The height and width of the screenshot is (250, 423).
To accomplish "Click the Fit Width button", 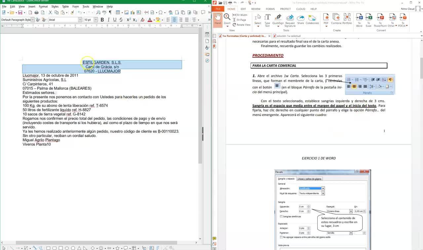I will point(240,15).
